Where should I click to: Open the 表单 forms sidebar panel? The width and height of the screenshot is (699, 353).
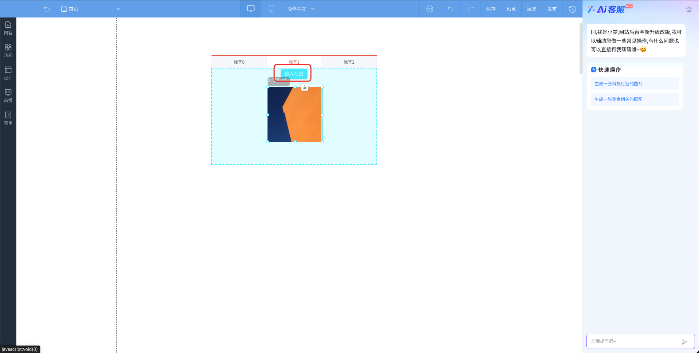[8, 118]
